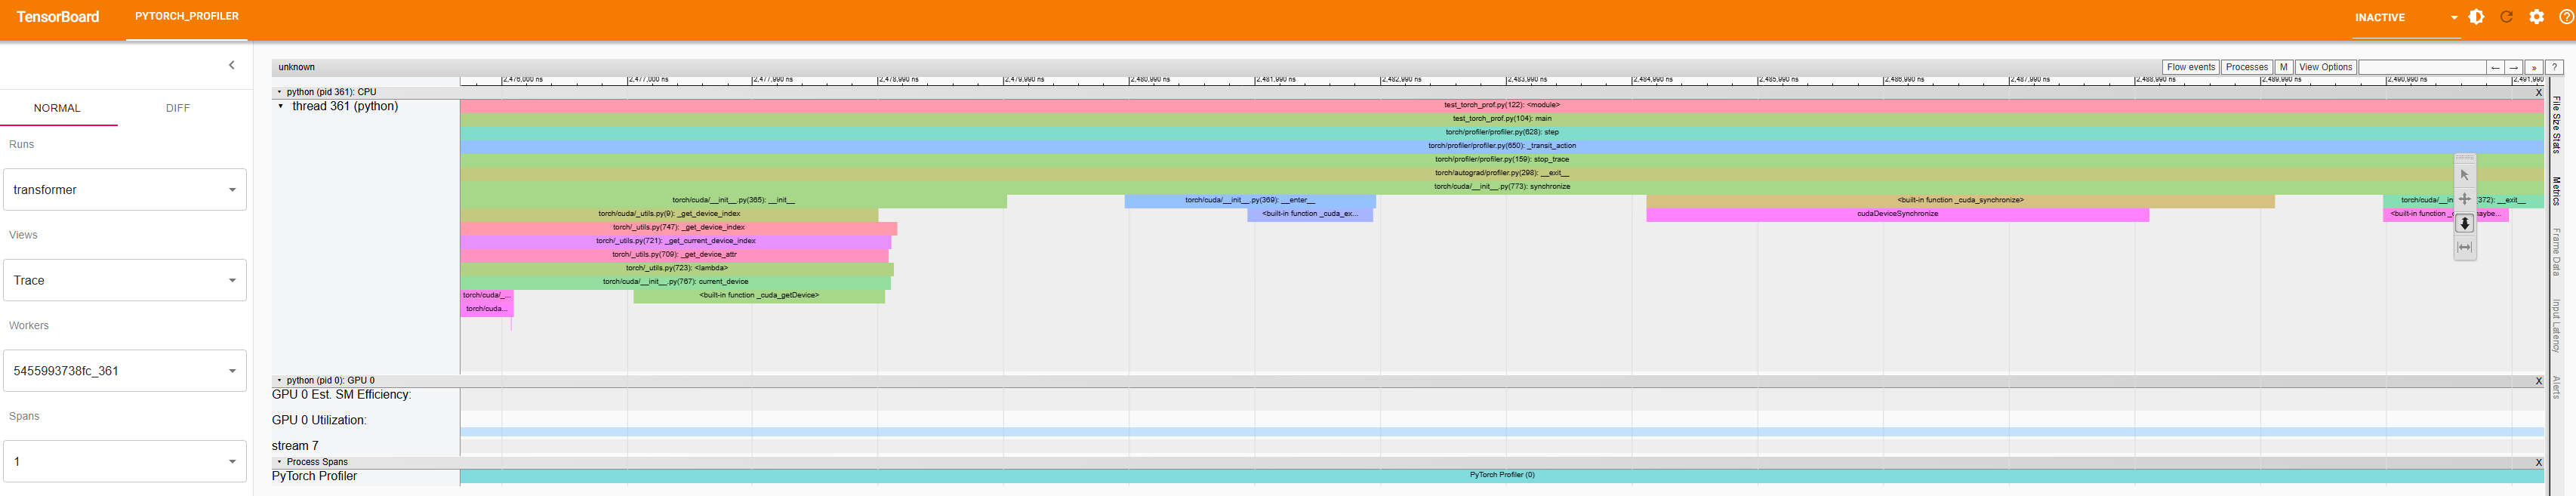
Task: Select the <built-in function _cuda_getDevice> slice
Action: click(x=759, y=296)
